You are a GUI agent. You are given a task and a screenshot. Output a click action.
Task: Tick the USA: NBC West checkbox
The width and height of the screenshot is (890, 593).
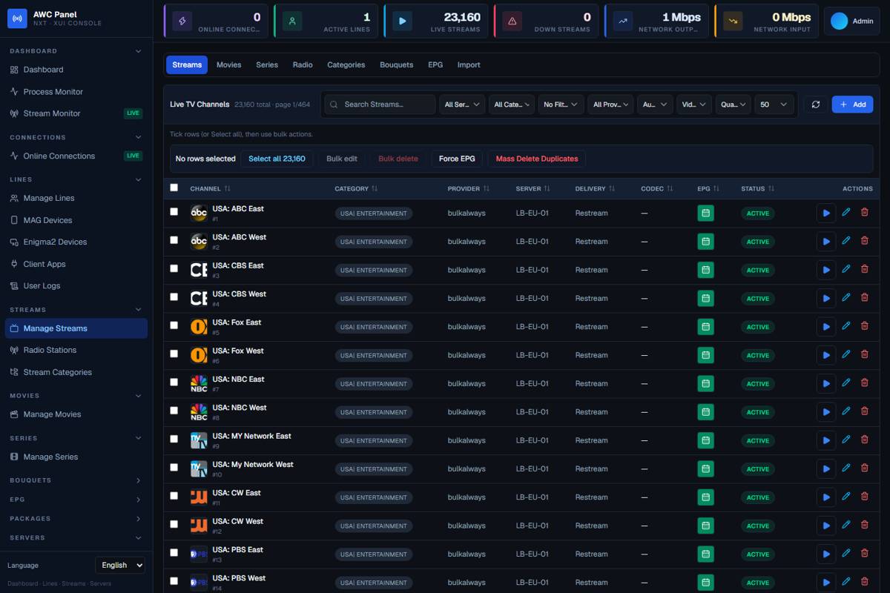(174, 410)
